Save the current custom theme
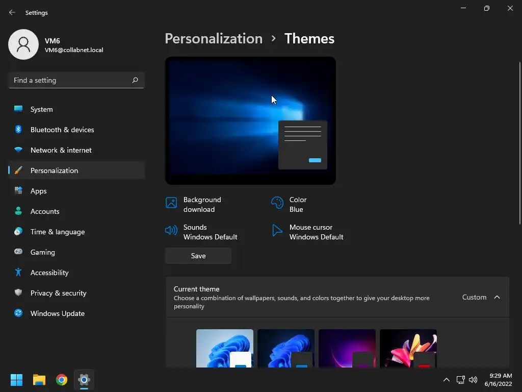 (198, 256)
